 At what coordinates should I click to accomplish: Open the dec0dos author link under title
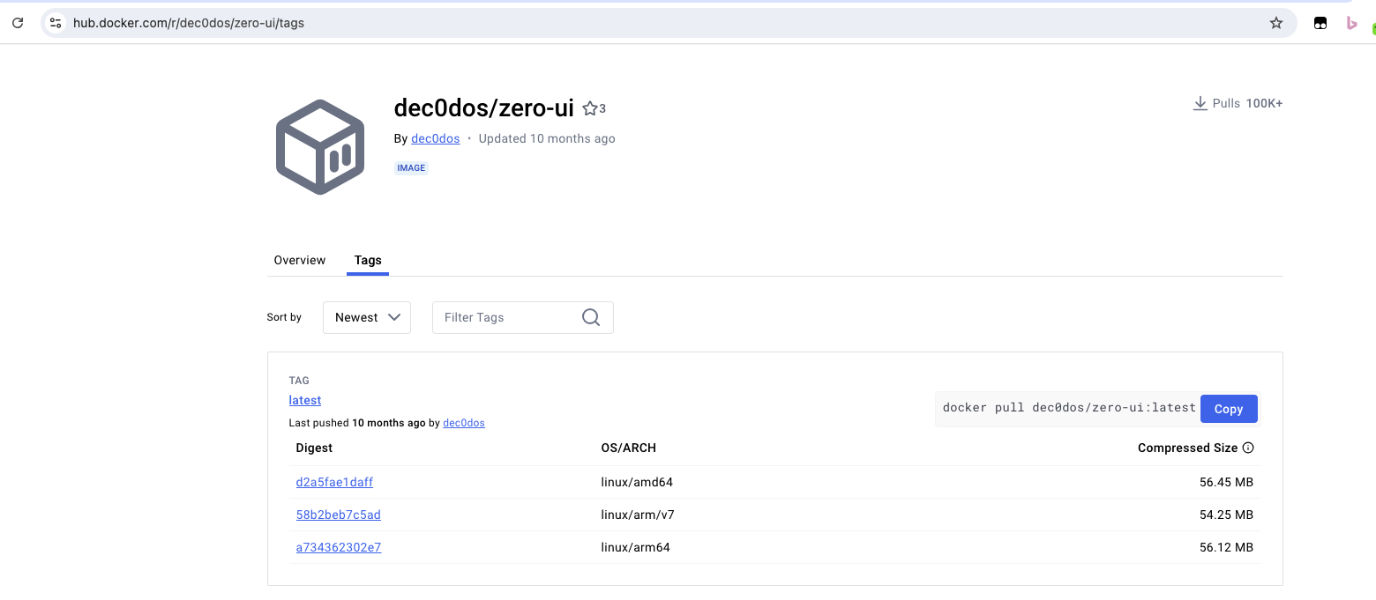tap(436, 138)
